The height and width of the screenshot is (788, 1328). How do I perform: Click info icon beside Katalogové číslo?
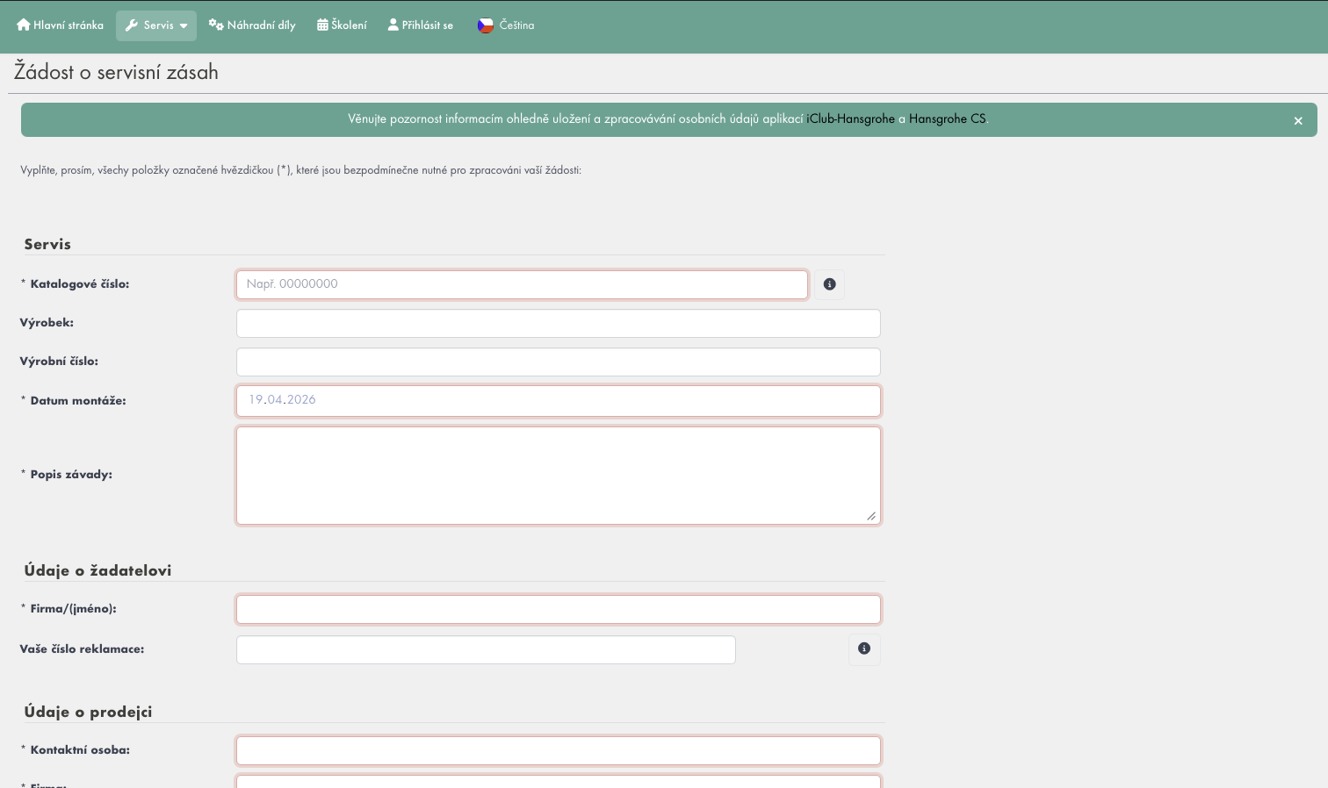tap(829, 284)
